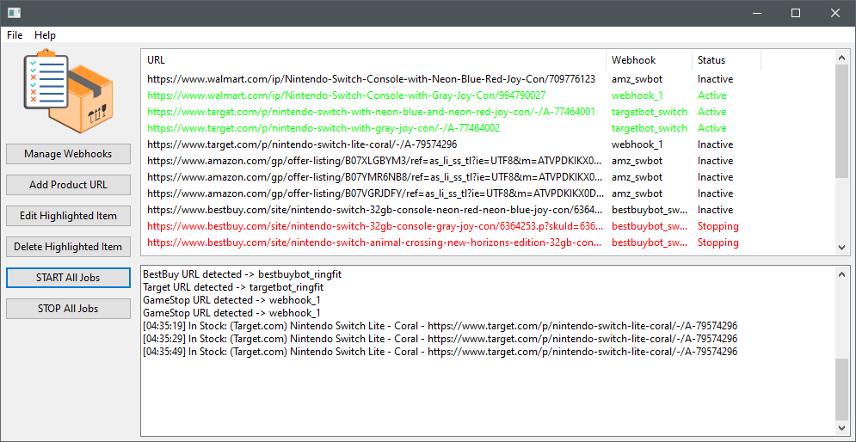The height and width of the screenshot is (442, 856).
Task: Click Delete Highlighted Item button
Action: coord(68,247)
